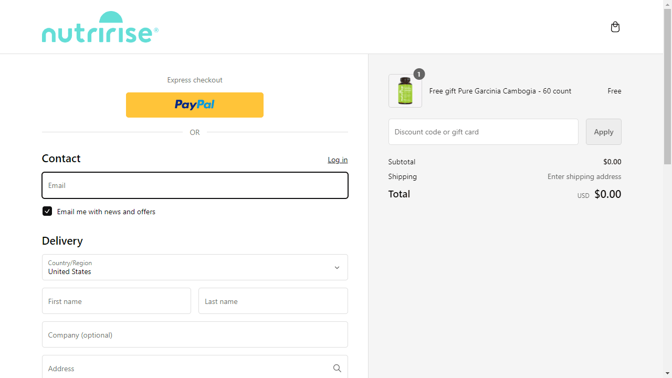Viewport: 672px width, 378px height.
Task: Click the Log in link
Action: pyautogui.click(x=338, y=160)
